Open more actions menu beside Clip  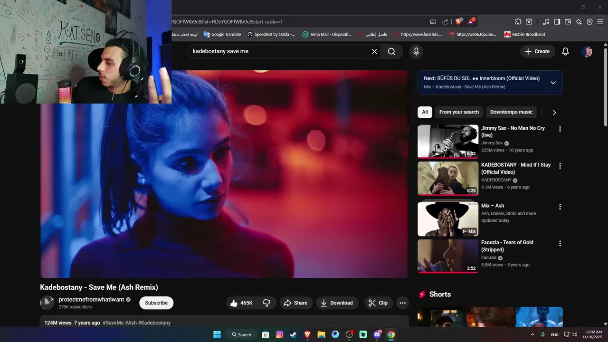403,303
